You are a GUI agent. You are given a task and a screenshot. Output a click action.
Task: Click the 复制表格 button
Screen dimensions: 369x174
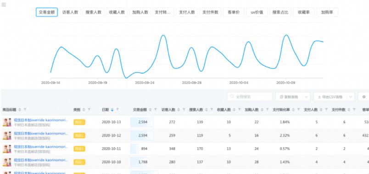(289, 97)
